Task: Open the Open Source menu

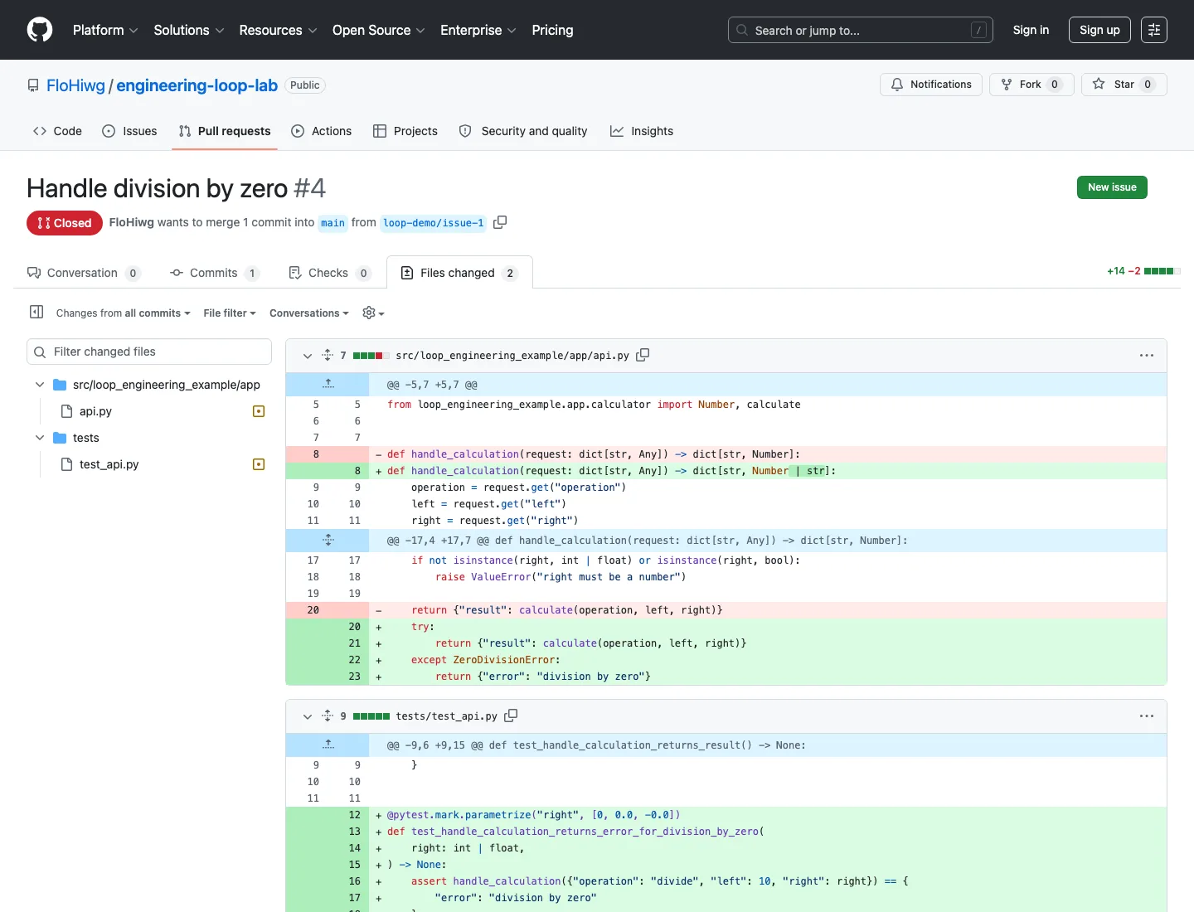Action: [378, 30]
